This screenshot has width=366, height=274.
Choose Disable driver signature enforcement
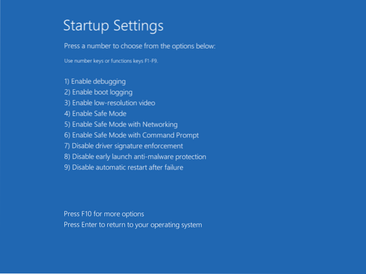(x=123, y=146)
